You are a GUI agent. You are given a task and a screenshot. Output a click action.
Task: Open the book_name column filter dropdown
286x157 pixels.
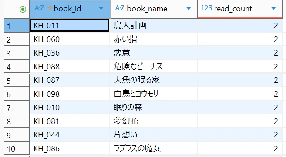(x=188, y=8)
